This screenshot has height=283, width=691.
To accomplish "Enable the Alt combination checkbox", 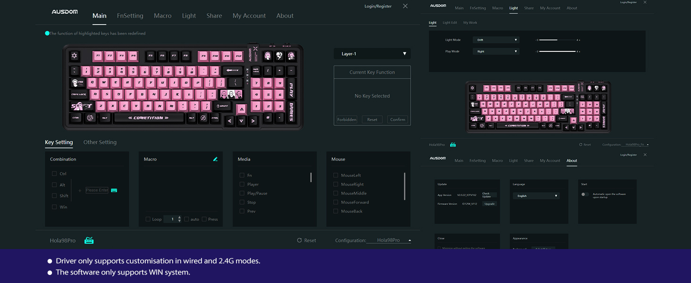I will click(x=54, y=185).
